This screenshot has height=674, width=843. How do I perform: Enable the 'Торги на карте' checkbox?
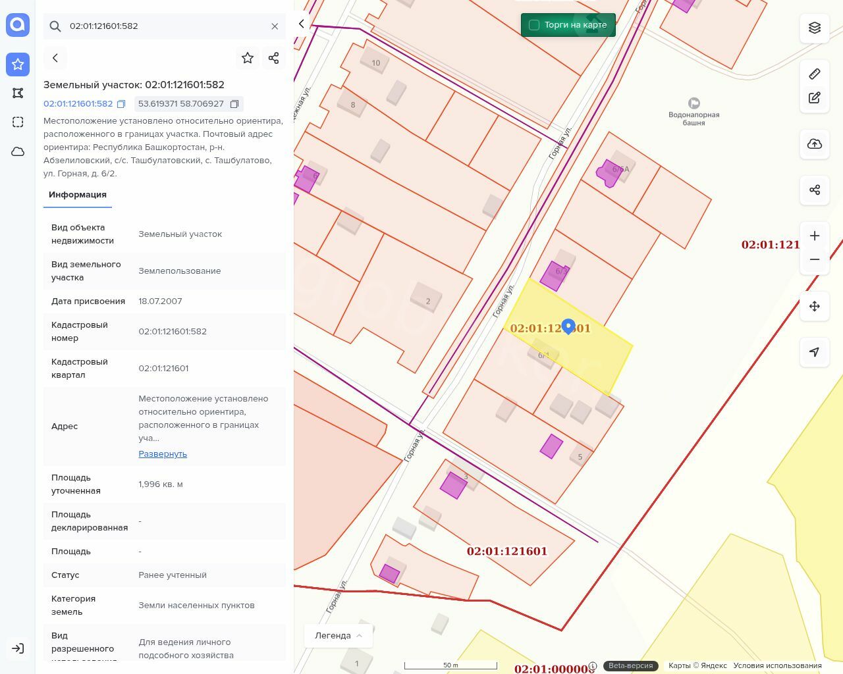[x=534, y=25]
